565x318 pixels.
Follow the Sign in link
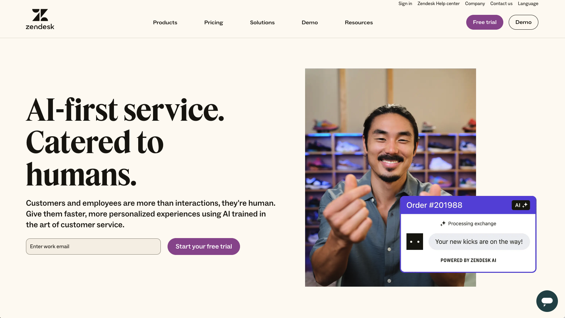tap(405, 4)
